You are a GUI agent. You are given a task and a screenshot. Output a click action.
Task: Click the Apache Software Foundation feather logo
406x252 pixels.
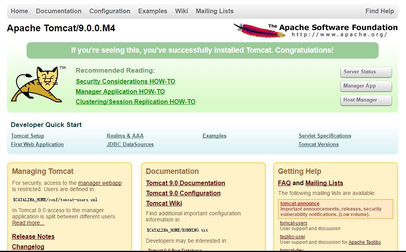(x=315, y=30)
